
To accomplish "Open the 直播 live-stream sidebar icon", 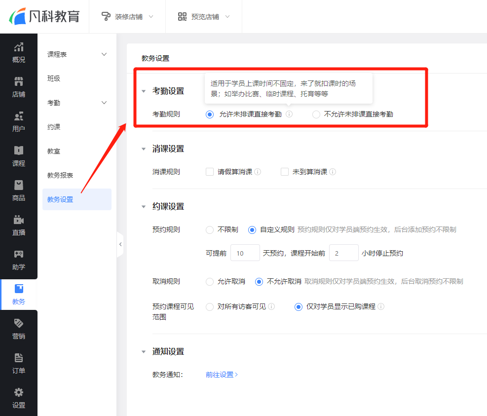I will click(19, 220).
